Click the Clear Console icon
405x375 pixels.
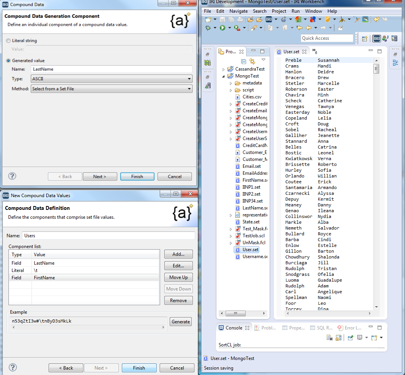[x=329, y=338]
